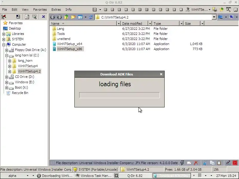Select Recycle Bin in the tree
Image resolution: width=239 pixels, height=179 pixels.
click(x=20, y=93)
